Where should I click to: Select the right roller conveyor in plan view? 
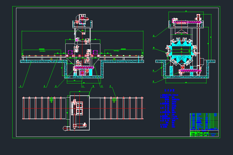click(x=123, y=108)
